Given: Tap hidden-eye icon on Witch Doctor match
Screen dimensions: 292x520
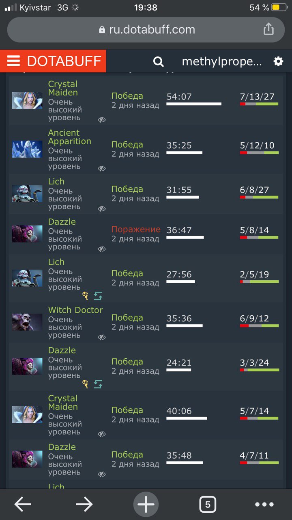Looking at the screenshot, I should pyautogui.click(x=102, y=337).
